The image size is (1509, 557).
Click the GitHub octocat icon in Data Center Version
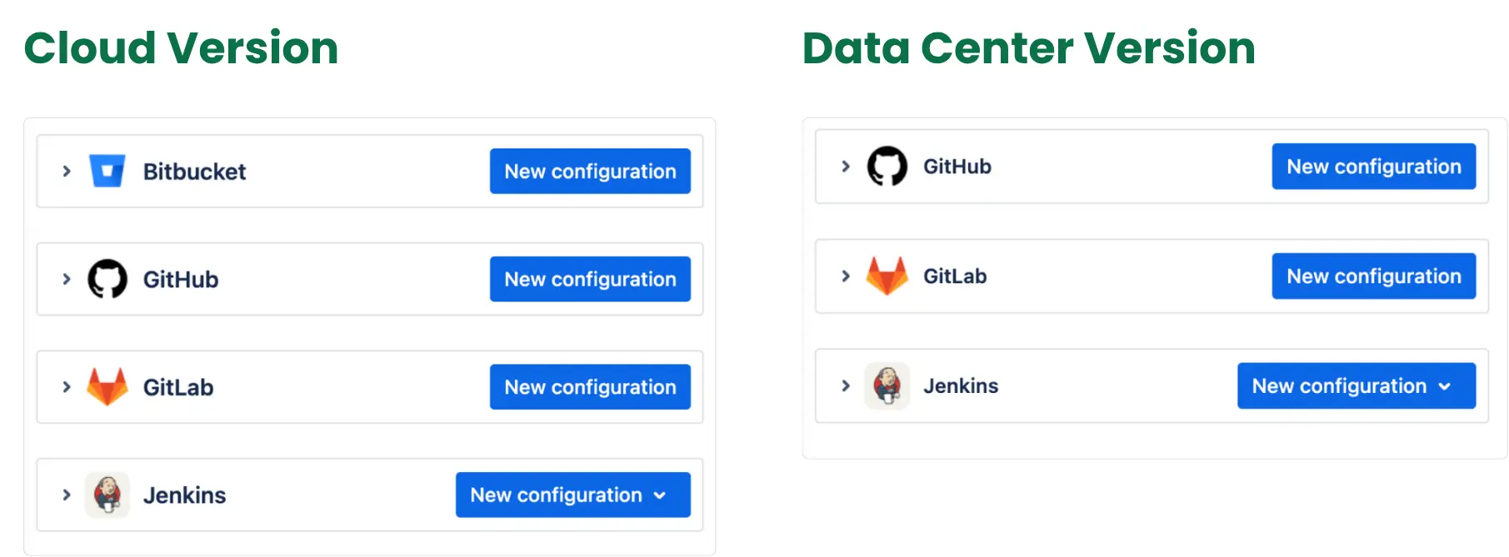887,166
